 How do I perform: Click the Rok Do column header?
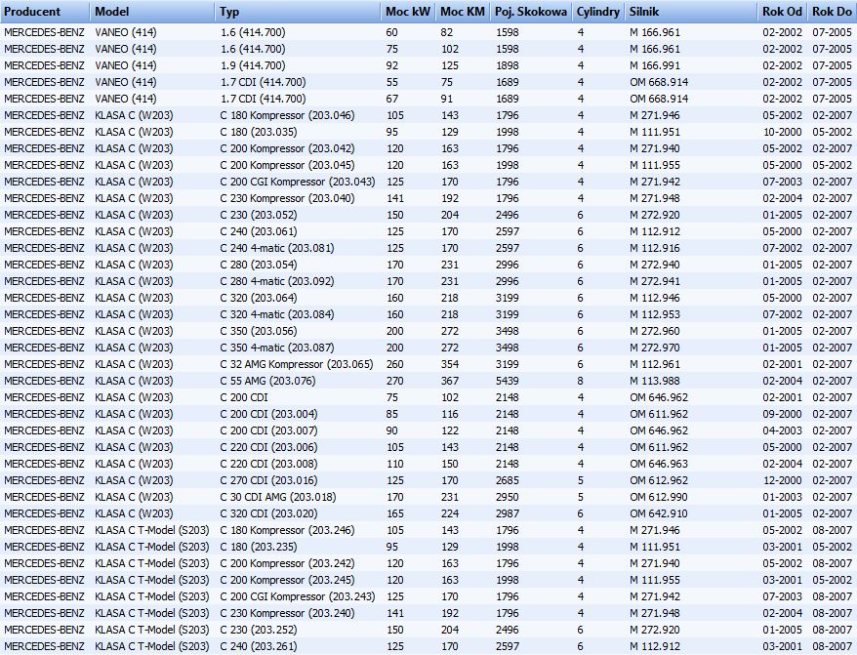(x=832, y=12)
